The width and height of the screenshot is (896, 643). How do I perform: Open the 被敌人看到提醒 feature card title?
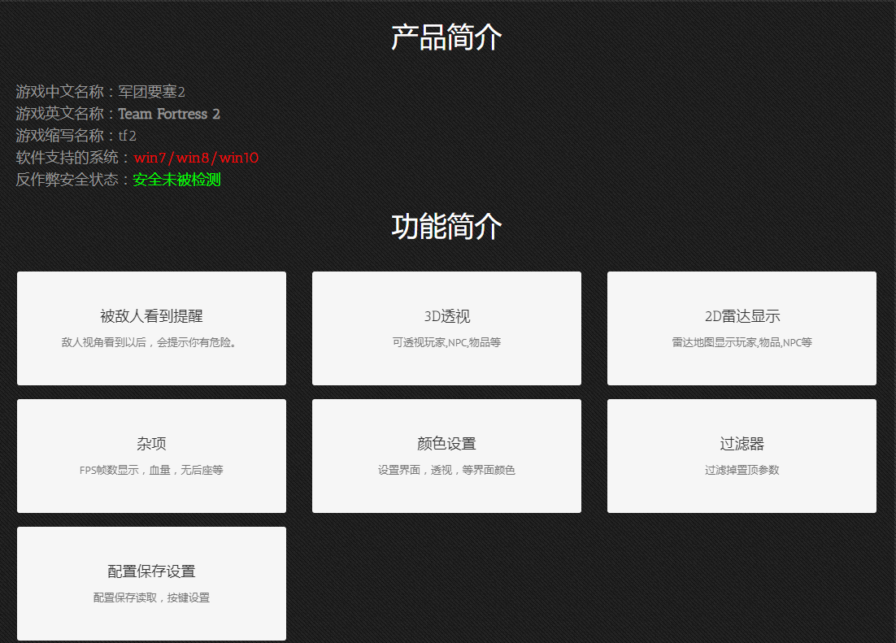[x=151, y=316]
